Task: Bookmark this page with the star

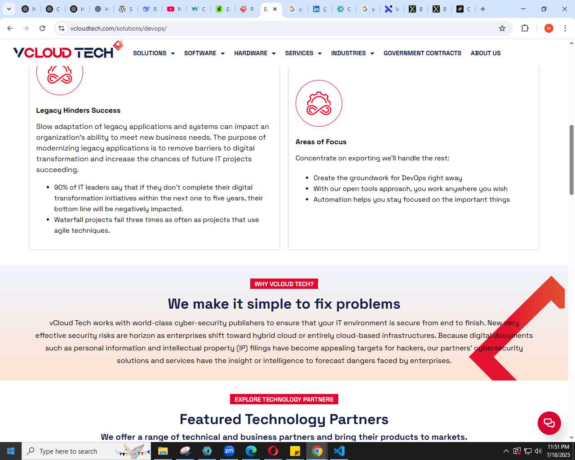Action: 502,28
